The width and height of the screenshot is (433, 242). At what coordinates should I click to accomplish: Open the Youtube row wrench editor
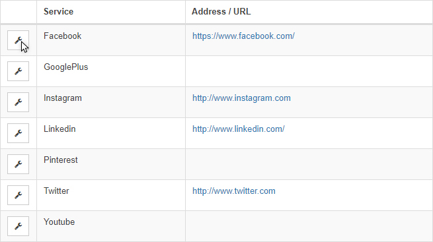coord(18,226)
